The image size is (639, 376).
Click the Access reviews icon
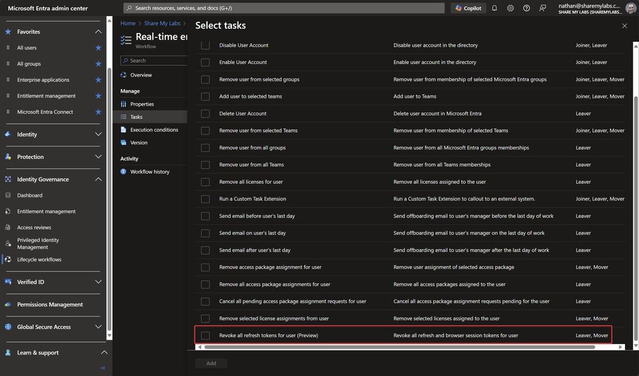tap(8, 227)
